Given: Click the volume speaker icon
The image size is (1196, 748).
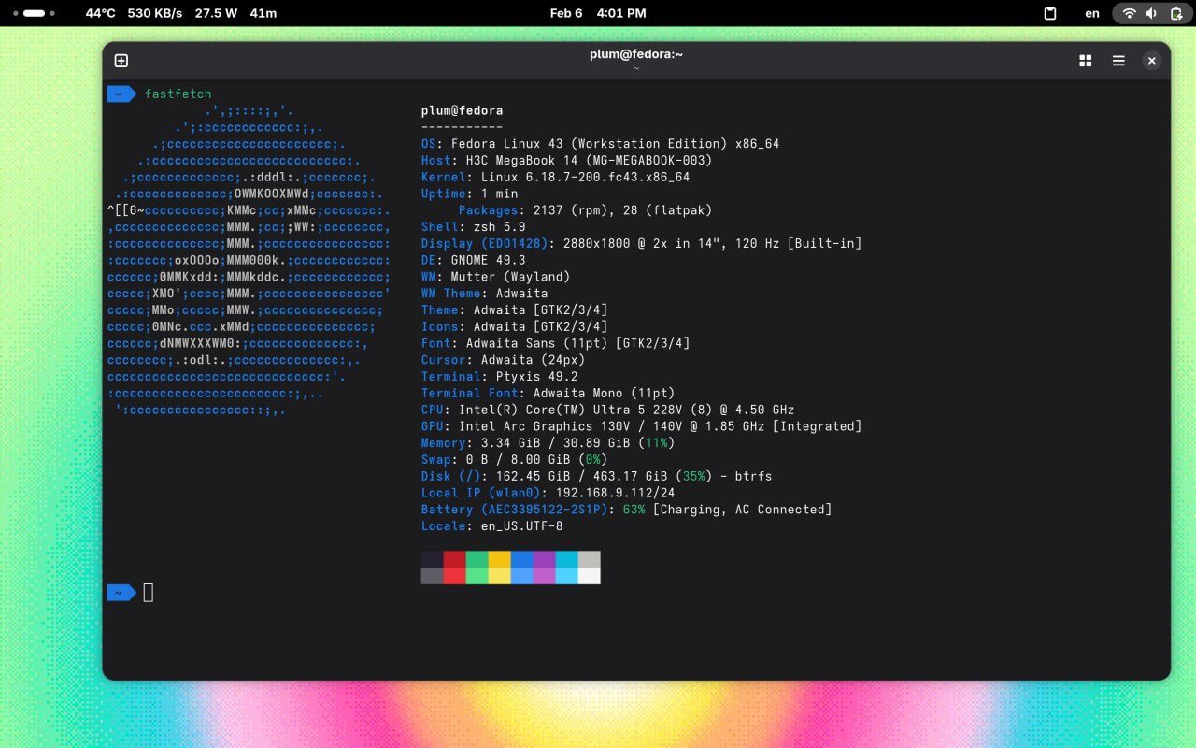Looking at the screenshot, I should tap(1151, 13).
